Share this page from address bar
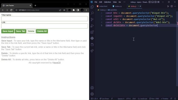This screenshot has height=100, width=178. click(x=60, y=10)
